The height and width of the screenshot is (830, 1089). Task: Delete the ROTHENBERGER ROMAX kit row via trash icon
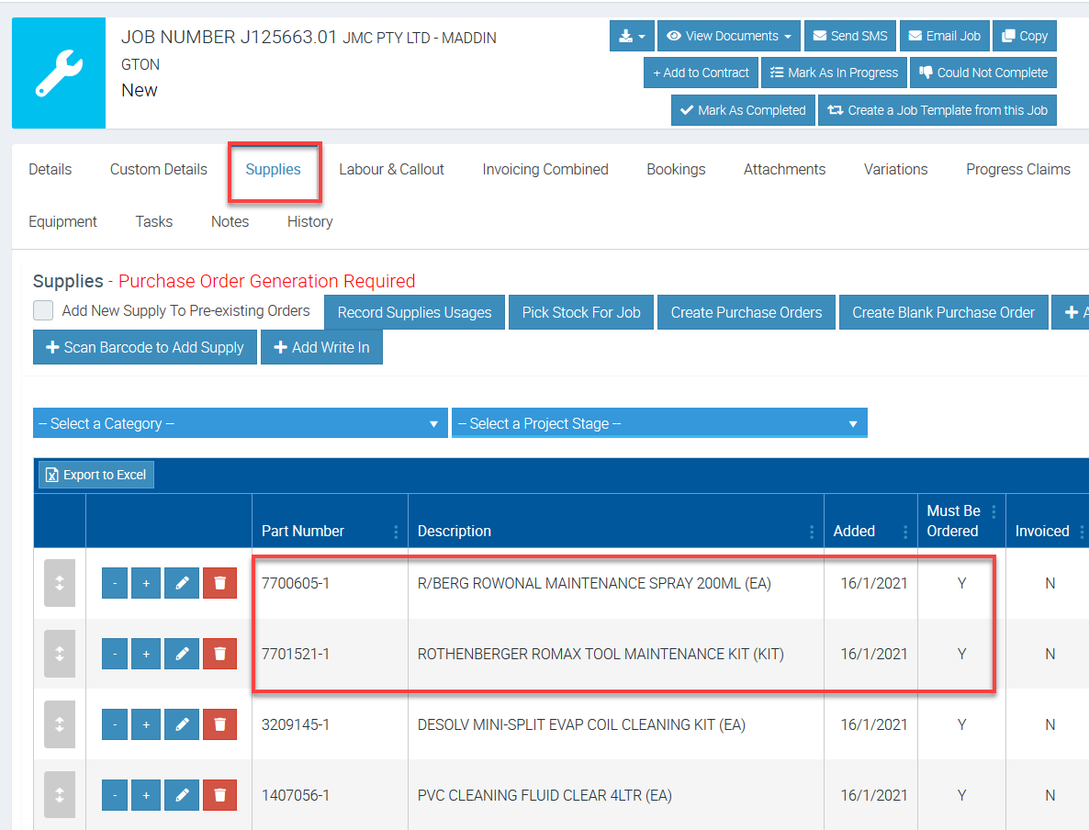(x=219, y=654)
